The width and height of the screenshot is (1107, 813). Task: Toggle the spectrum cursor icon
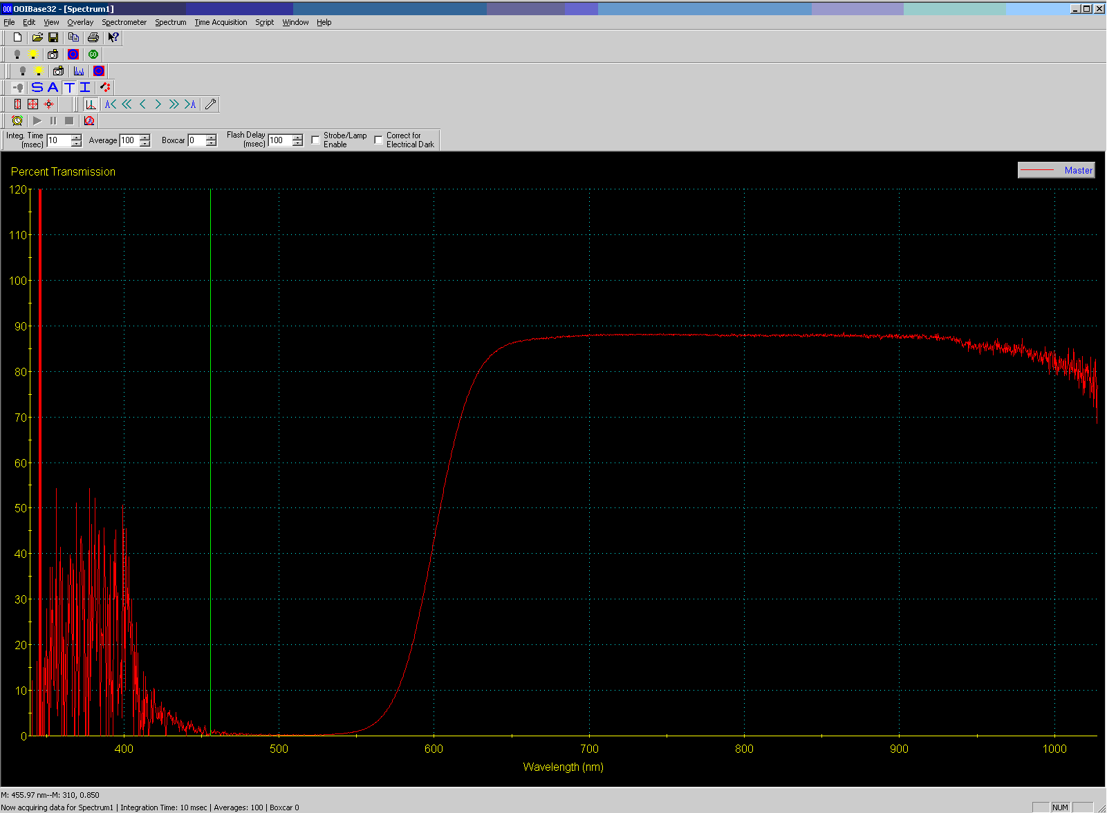(91, 104)
